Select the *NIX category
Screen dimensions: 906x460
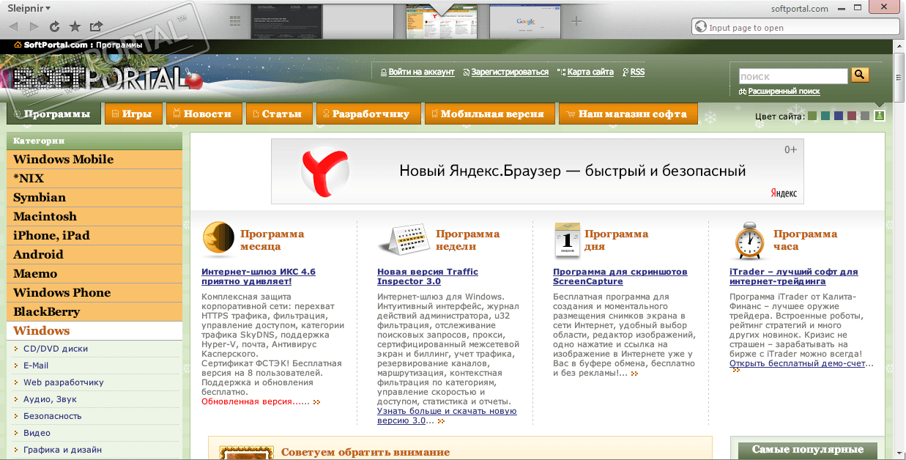point(94,178)
